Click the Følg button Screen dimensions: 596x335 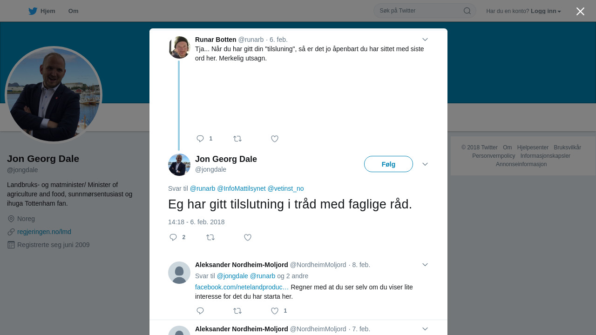pos(388,164)
